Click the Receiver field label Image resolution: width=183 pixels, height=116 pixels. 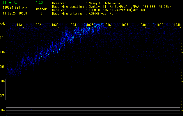click(59, 10)
